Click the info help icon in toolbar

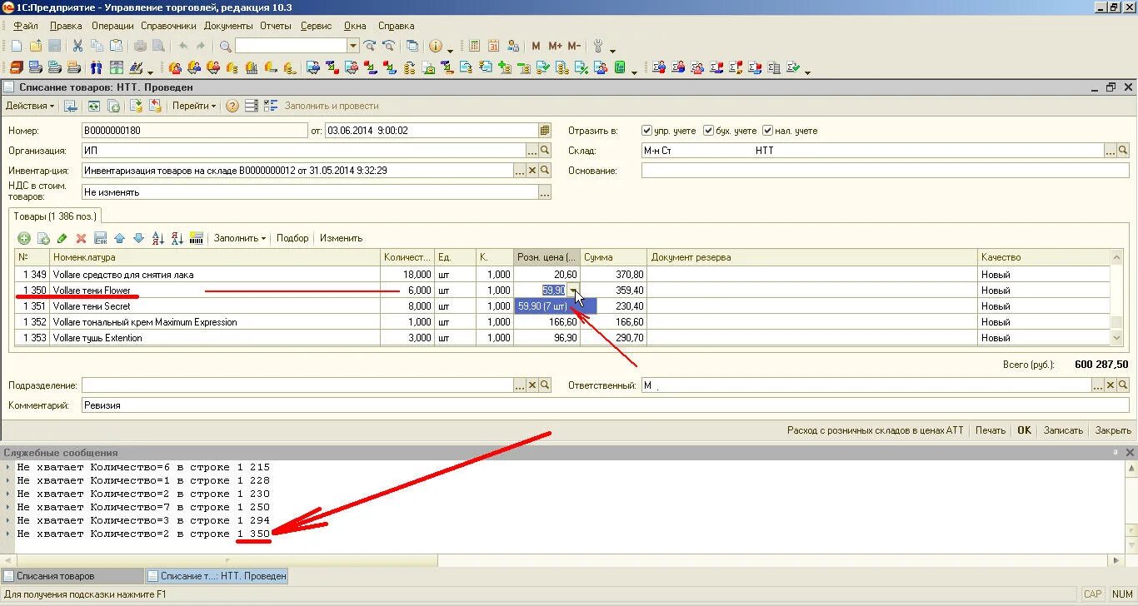[435, 46]
